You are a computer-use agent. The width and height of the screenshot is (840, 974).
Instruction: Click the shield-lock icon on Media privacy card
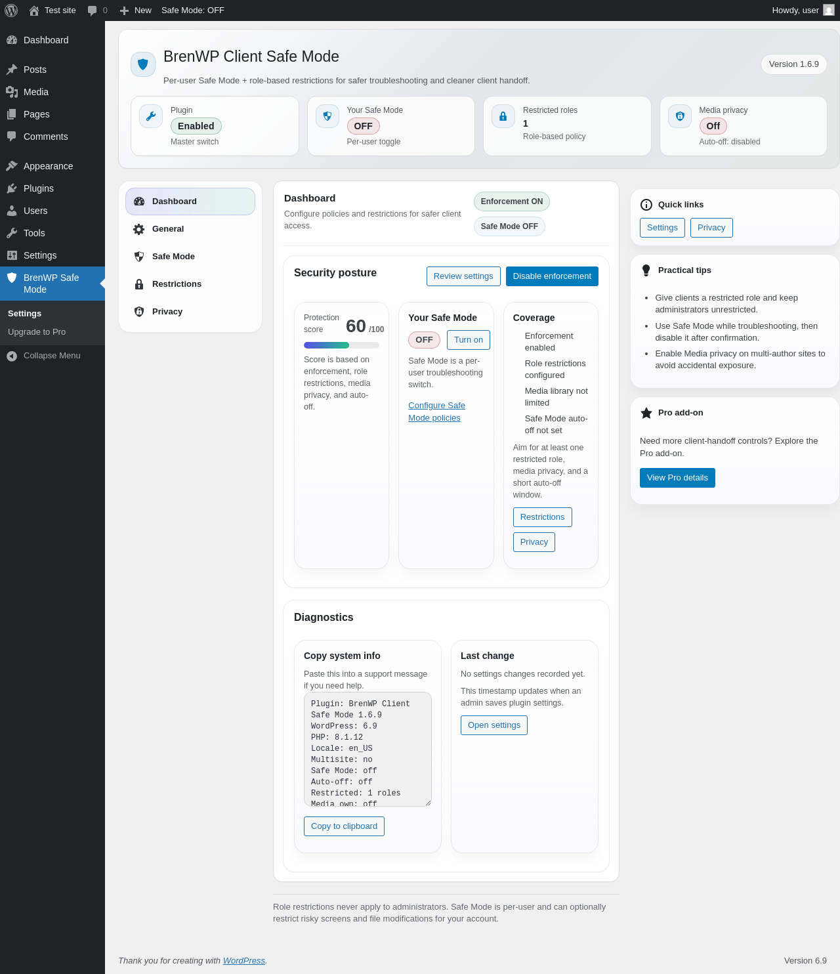680,116
